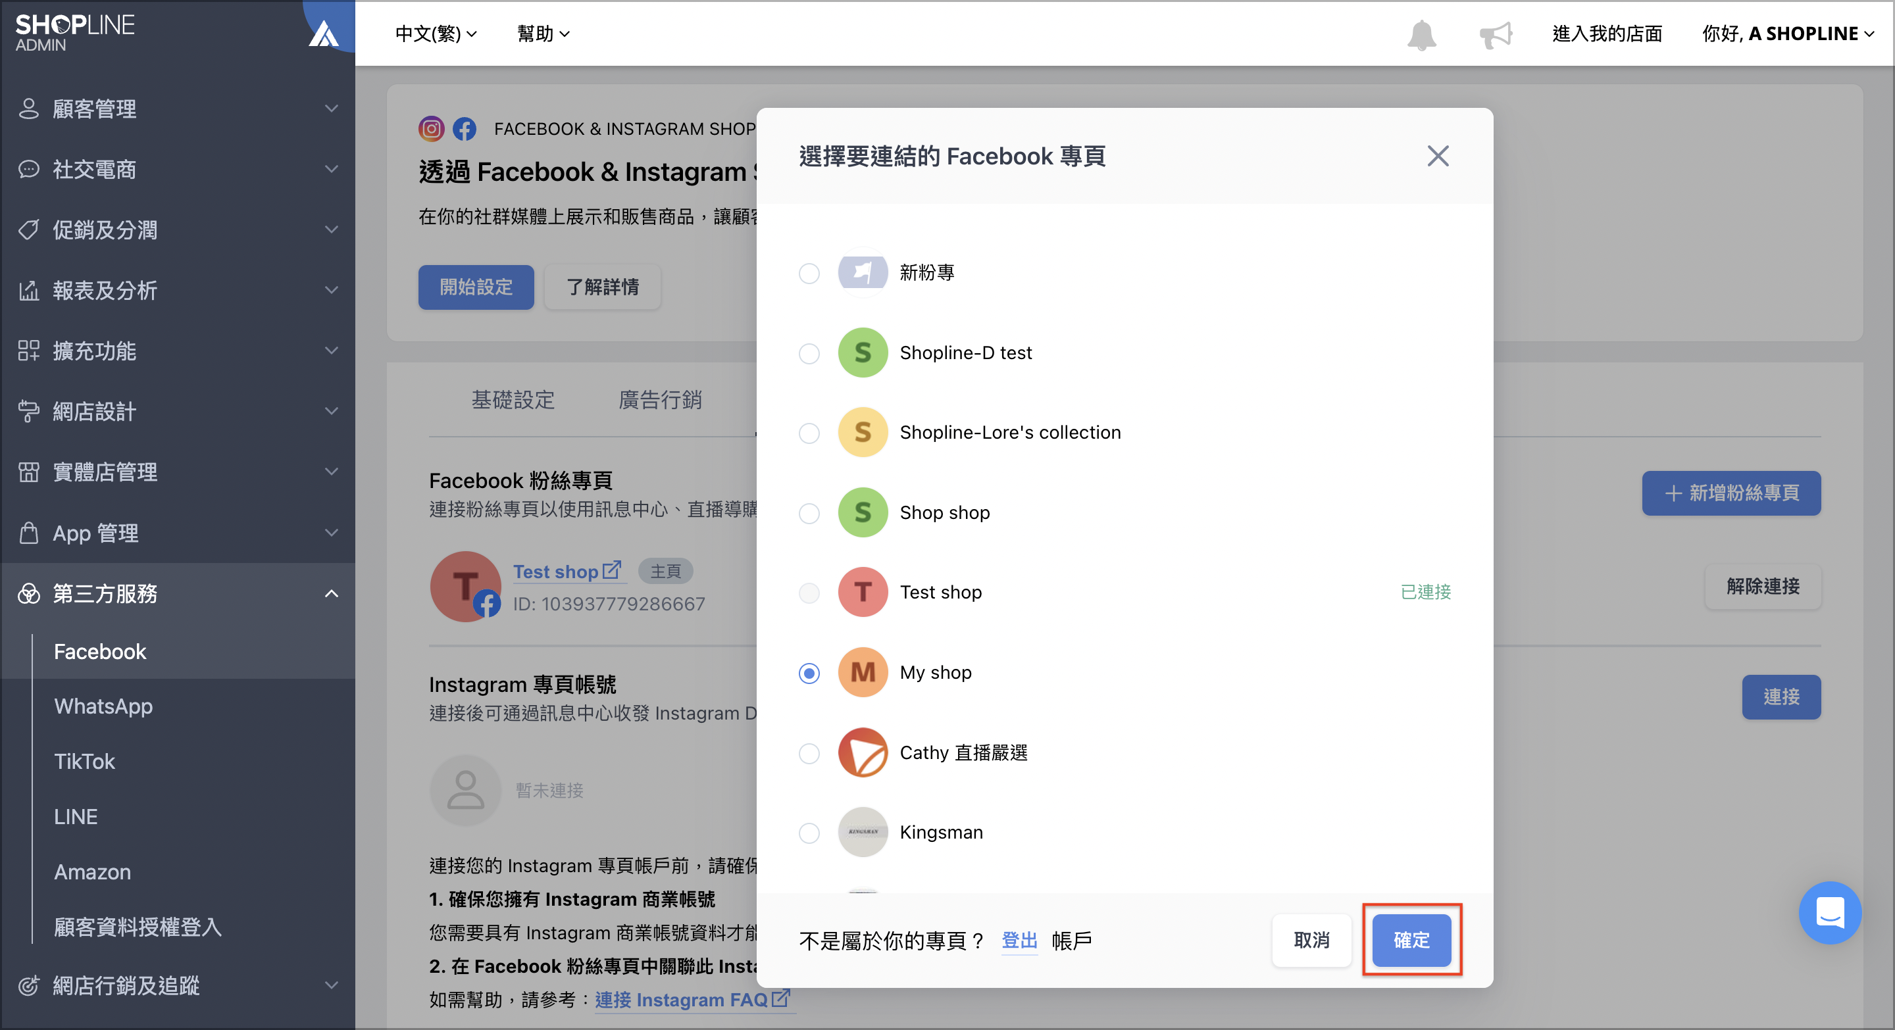
Task: Open 顧客資料授權登入 submenu item
Action: (x=138, y=927)
